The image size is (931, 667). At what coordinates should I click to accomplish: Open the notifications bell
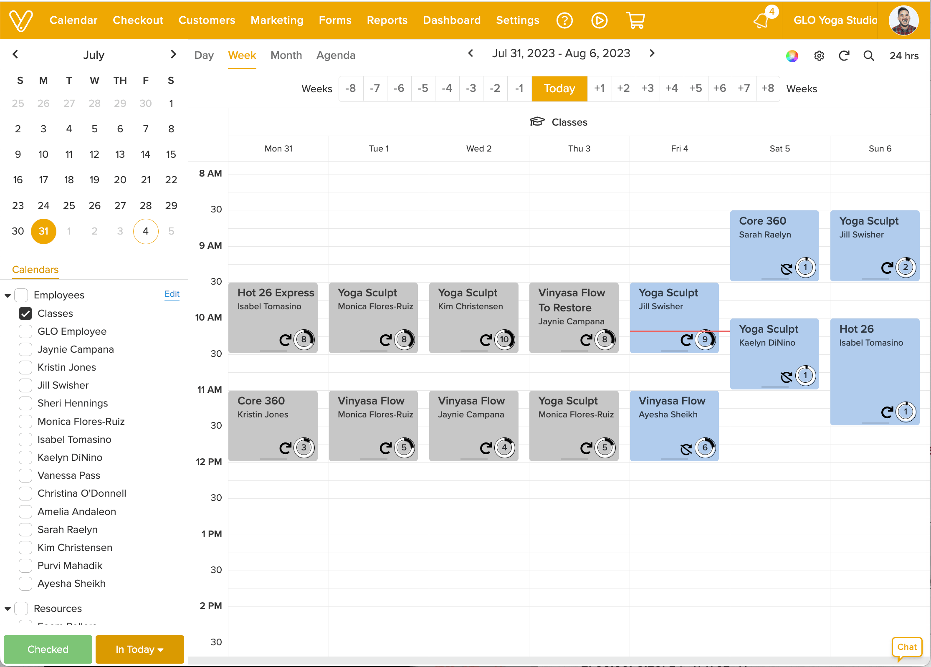(761, 20)
